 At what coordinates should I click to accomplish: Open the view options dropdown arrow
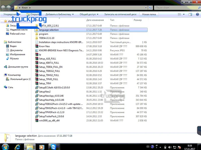[184, 14]
